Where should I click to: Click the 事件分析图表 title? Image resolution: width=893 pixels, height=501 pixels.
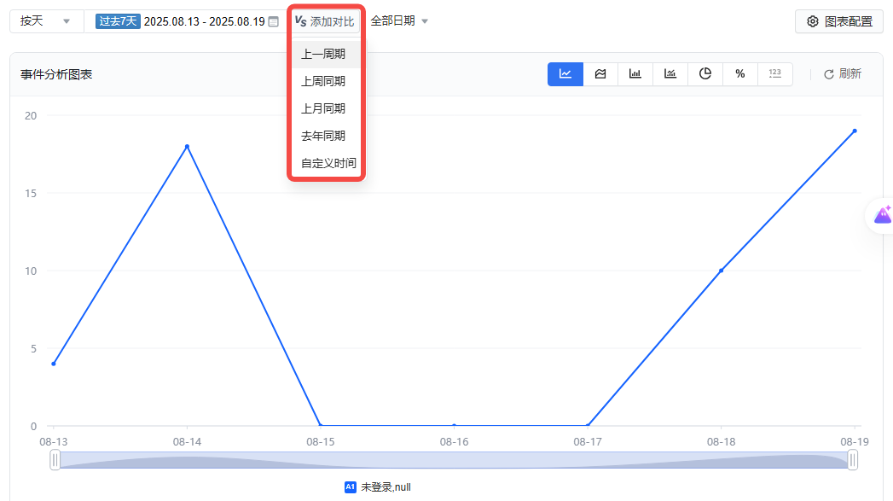click(x=56, y=74)
